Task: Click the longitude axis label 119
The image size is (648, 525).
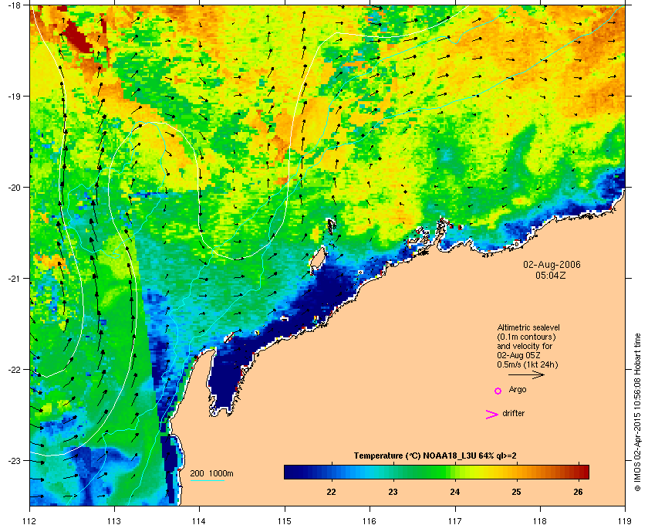Action: pos(625,520)
